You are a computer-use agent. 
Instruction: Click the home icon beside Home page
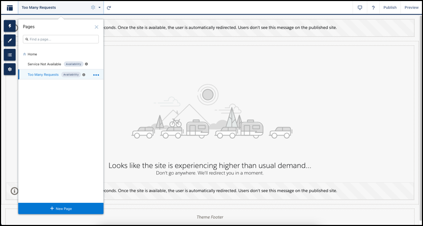coord(25,54)
